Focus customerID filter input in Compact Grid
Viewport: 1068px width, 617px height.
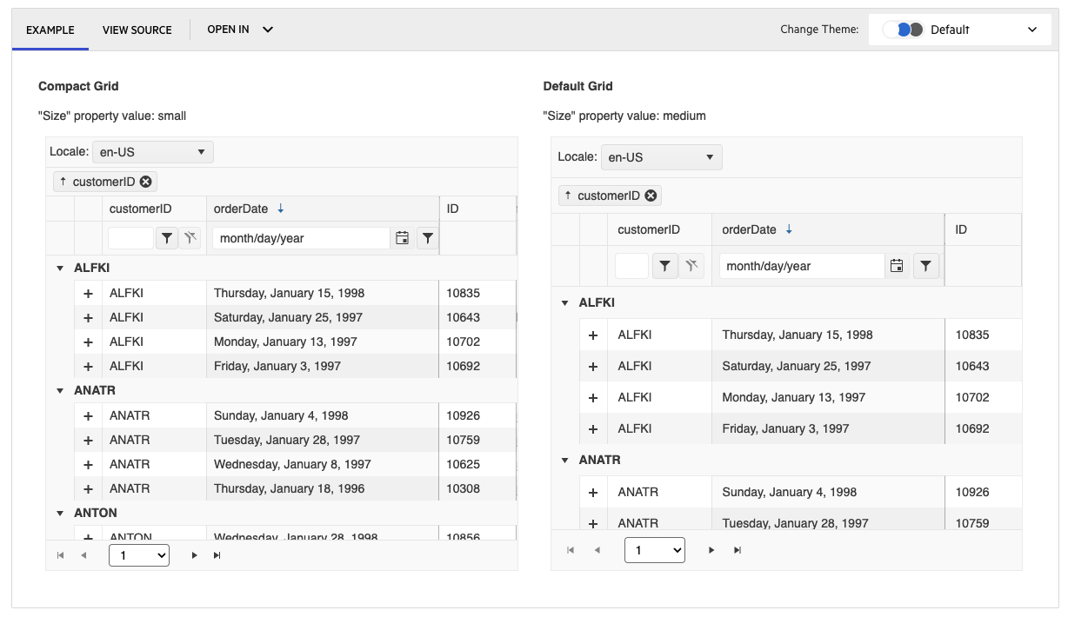130,238
